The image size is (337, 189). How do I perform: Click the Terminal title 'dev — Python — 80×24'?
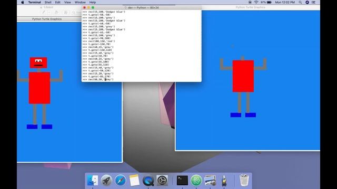click(143, 7)
